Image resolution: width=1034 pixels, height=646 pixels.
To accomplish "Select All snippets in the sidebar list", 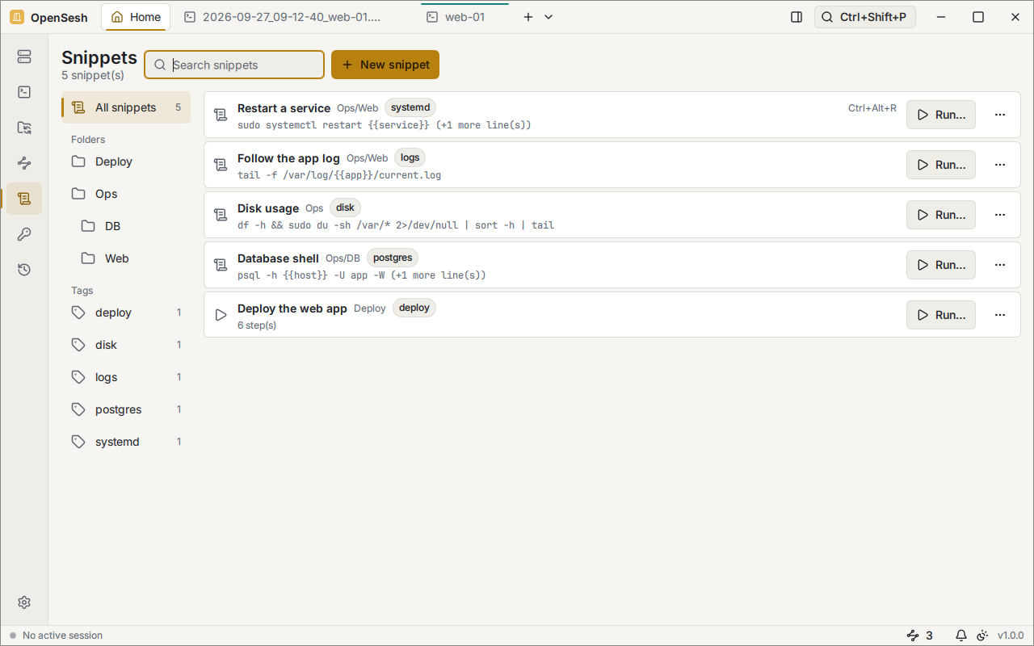I will 126,107.
